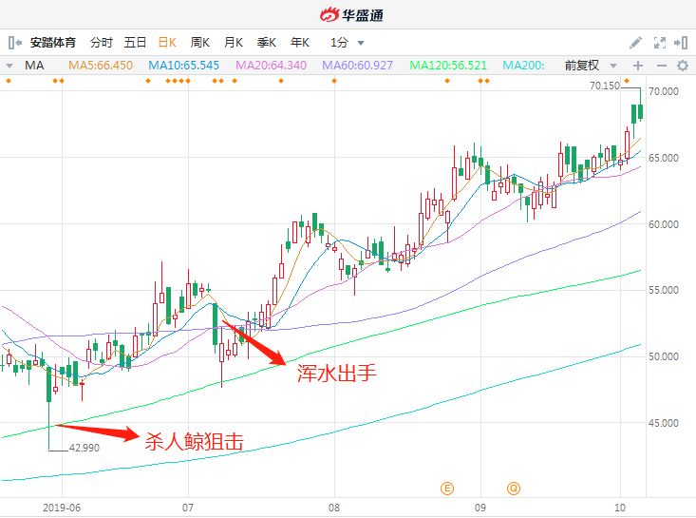The image size is (696, 518).
Task: Click the orange E earnings marker
Action: (x=447, y=489)
